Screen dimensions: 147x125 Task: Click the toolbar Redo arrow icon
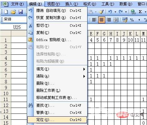[x=121, y=12]
